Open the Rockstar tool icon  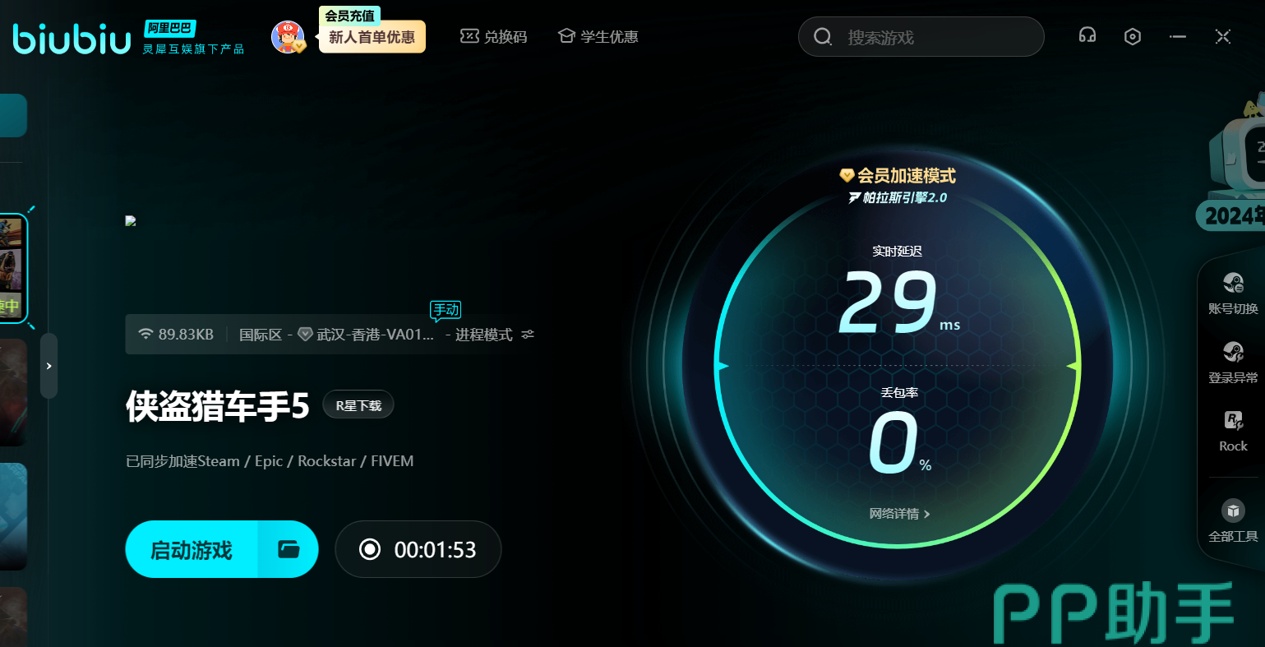[x=1233, y=431]
